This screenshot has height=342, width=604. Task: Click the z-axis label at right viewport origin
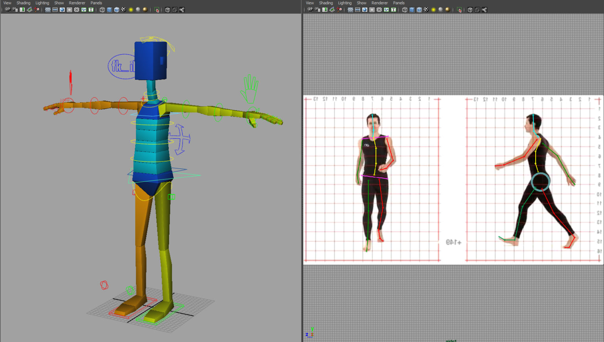click(307, 335)
